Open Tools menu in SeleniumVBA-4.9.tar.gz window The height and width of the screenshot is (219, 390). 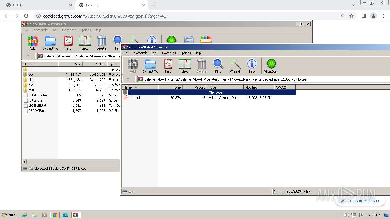(x=155, y=53)
